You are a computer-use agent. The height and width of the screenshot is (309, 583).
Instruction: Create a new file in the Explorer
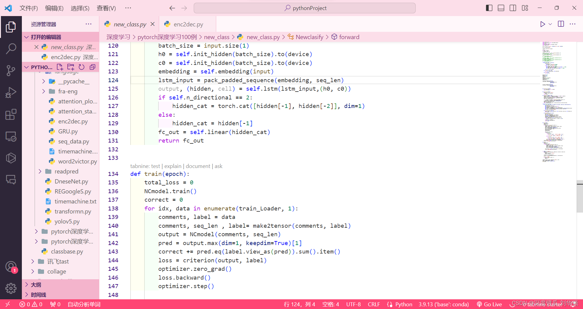pos(60,67)
